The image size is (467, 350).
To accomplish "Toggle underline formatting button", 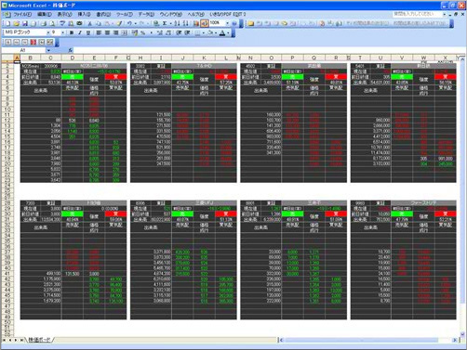I will [x=88, y=32].
